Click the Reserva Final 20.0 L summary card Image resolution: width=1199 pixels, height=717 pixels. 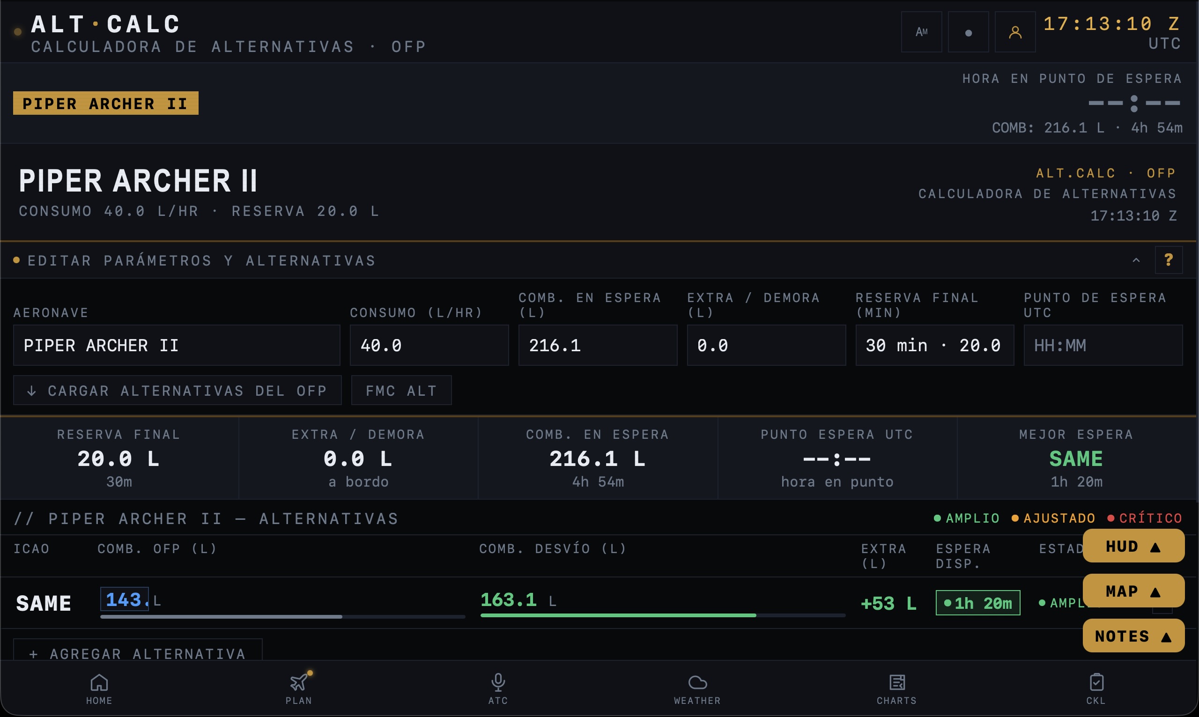click(x=119, y=458)
